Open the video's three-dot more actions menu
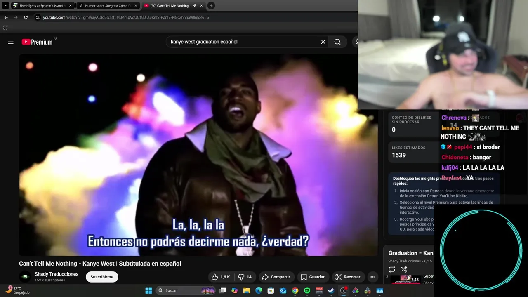528x297 pixels. tap(373, 277)
